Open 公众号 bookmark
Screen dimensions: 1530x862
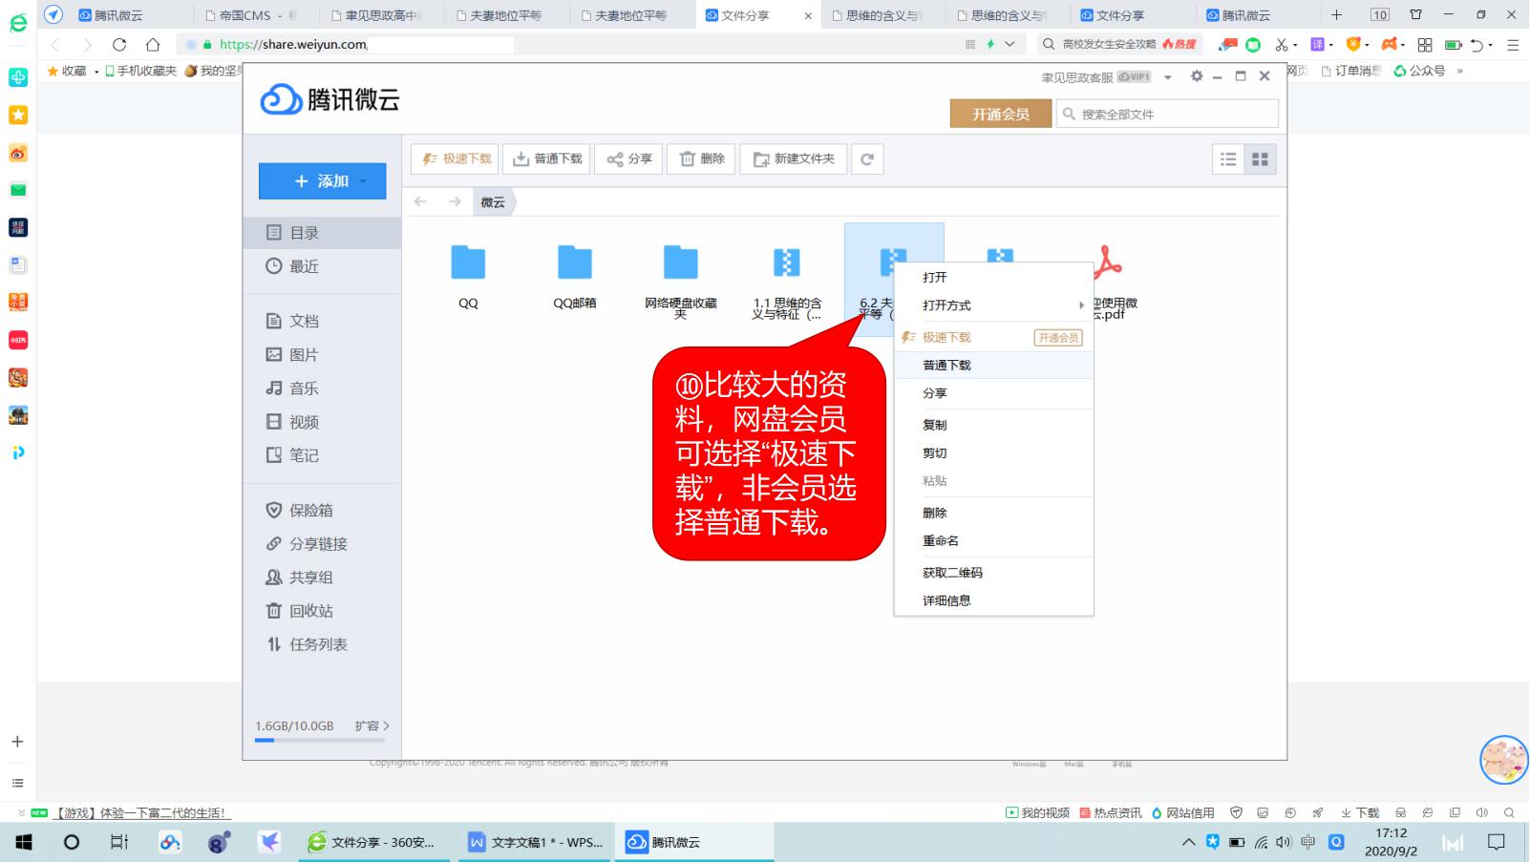click(1419, 71)
